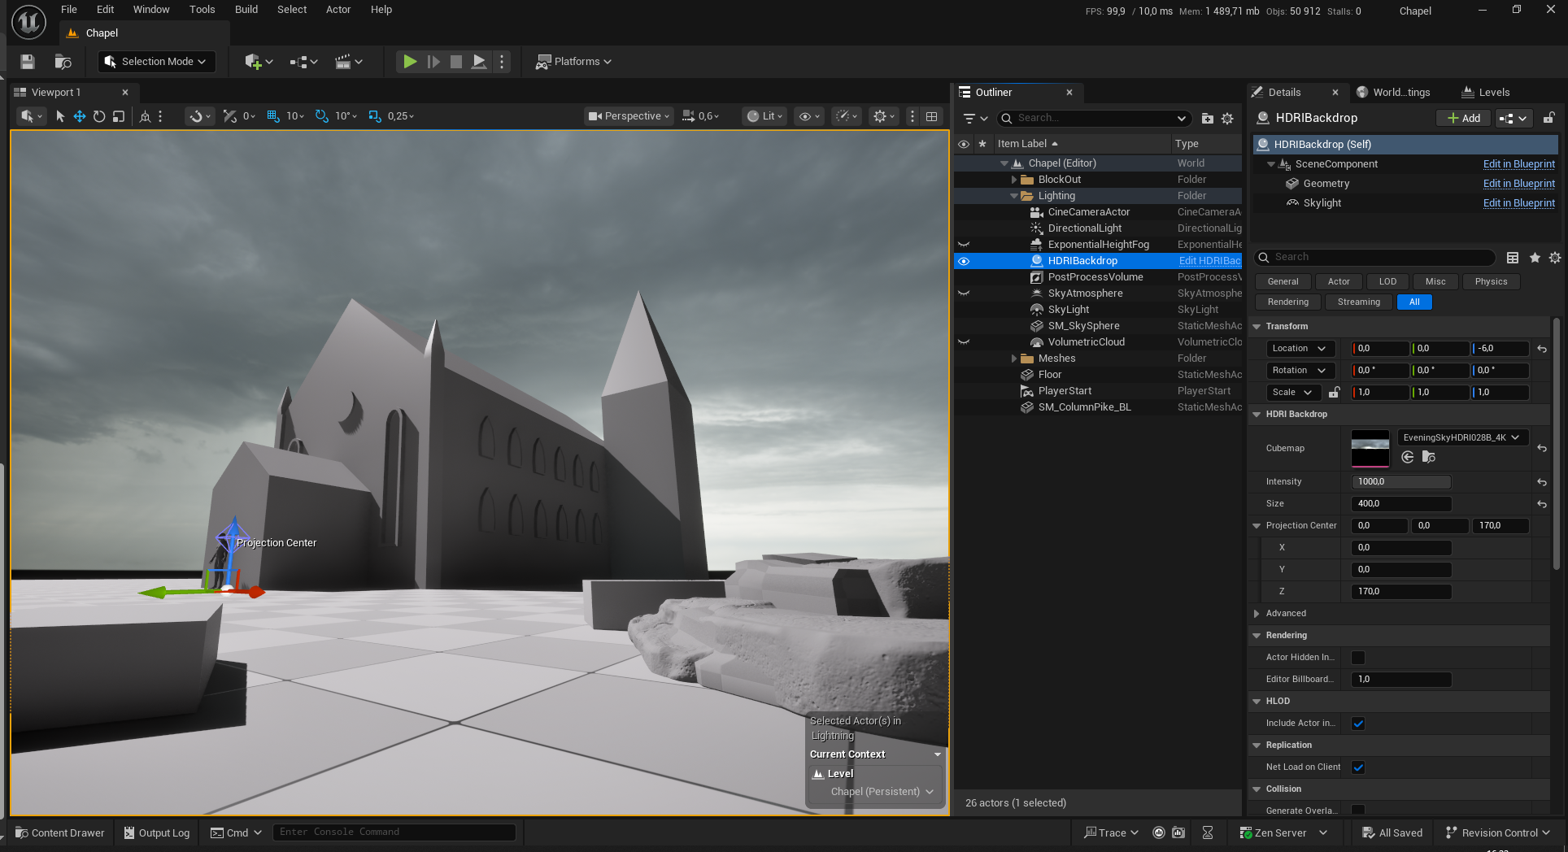The image size is (1568, 852).
Task: Click the Add component button
Action: click(x=1464, y=118)
